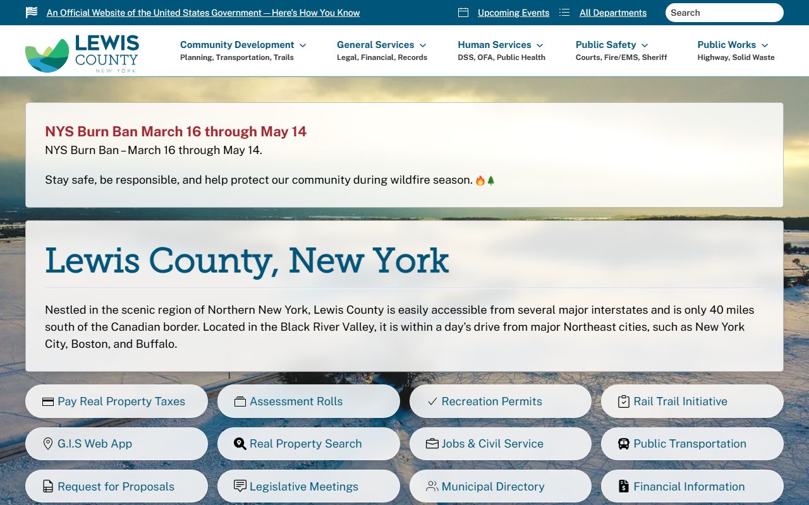Click the briefcase icon on Jobs & Civil Service
Viewport: 809px width, 505px height.
click(432, 444)
